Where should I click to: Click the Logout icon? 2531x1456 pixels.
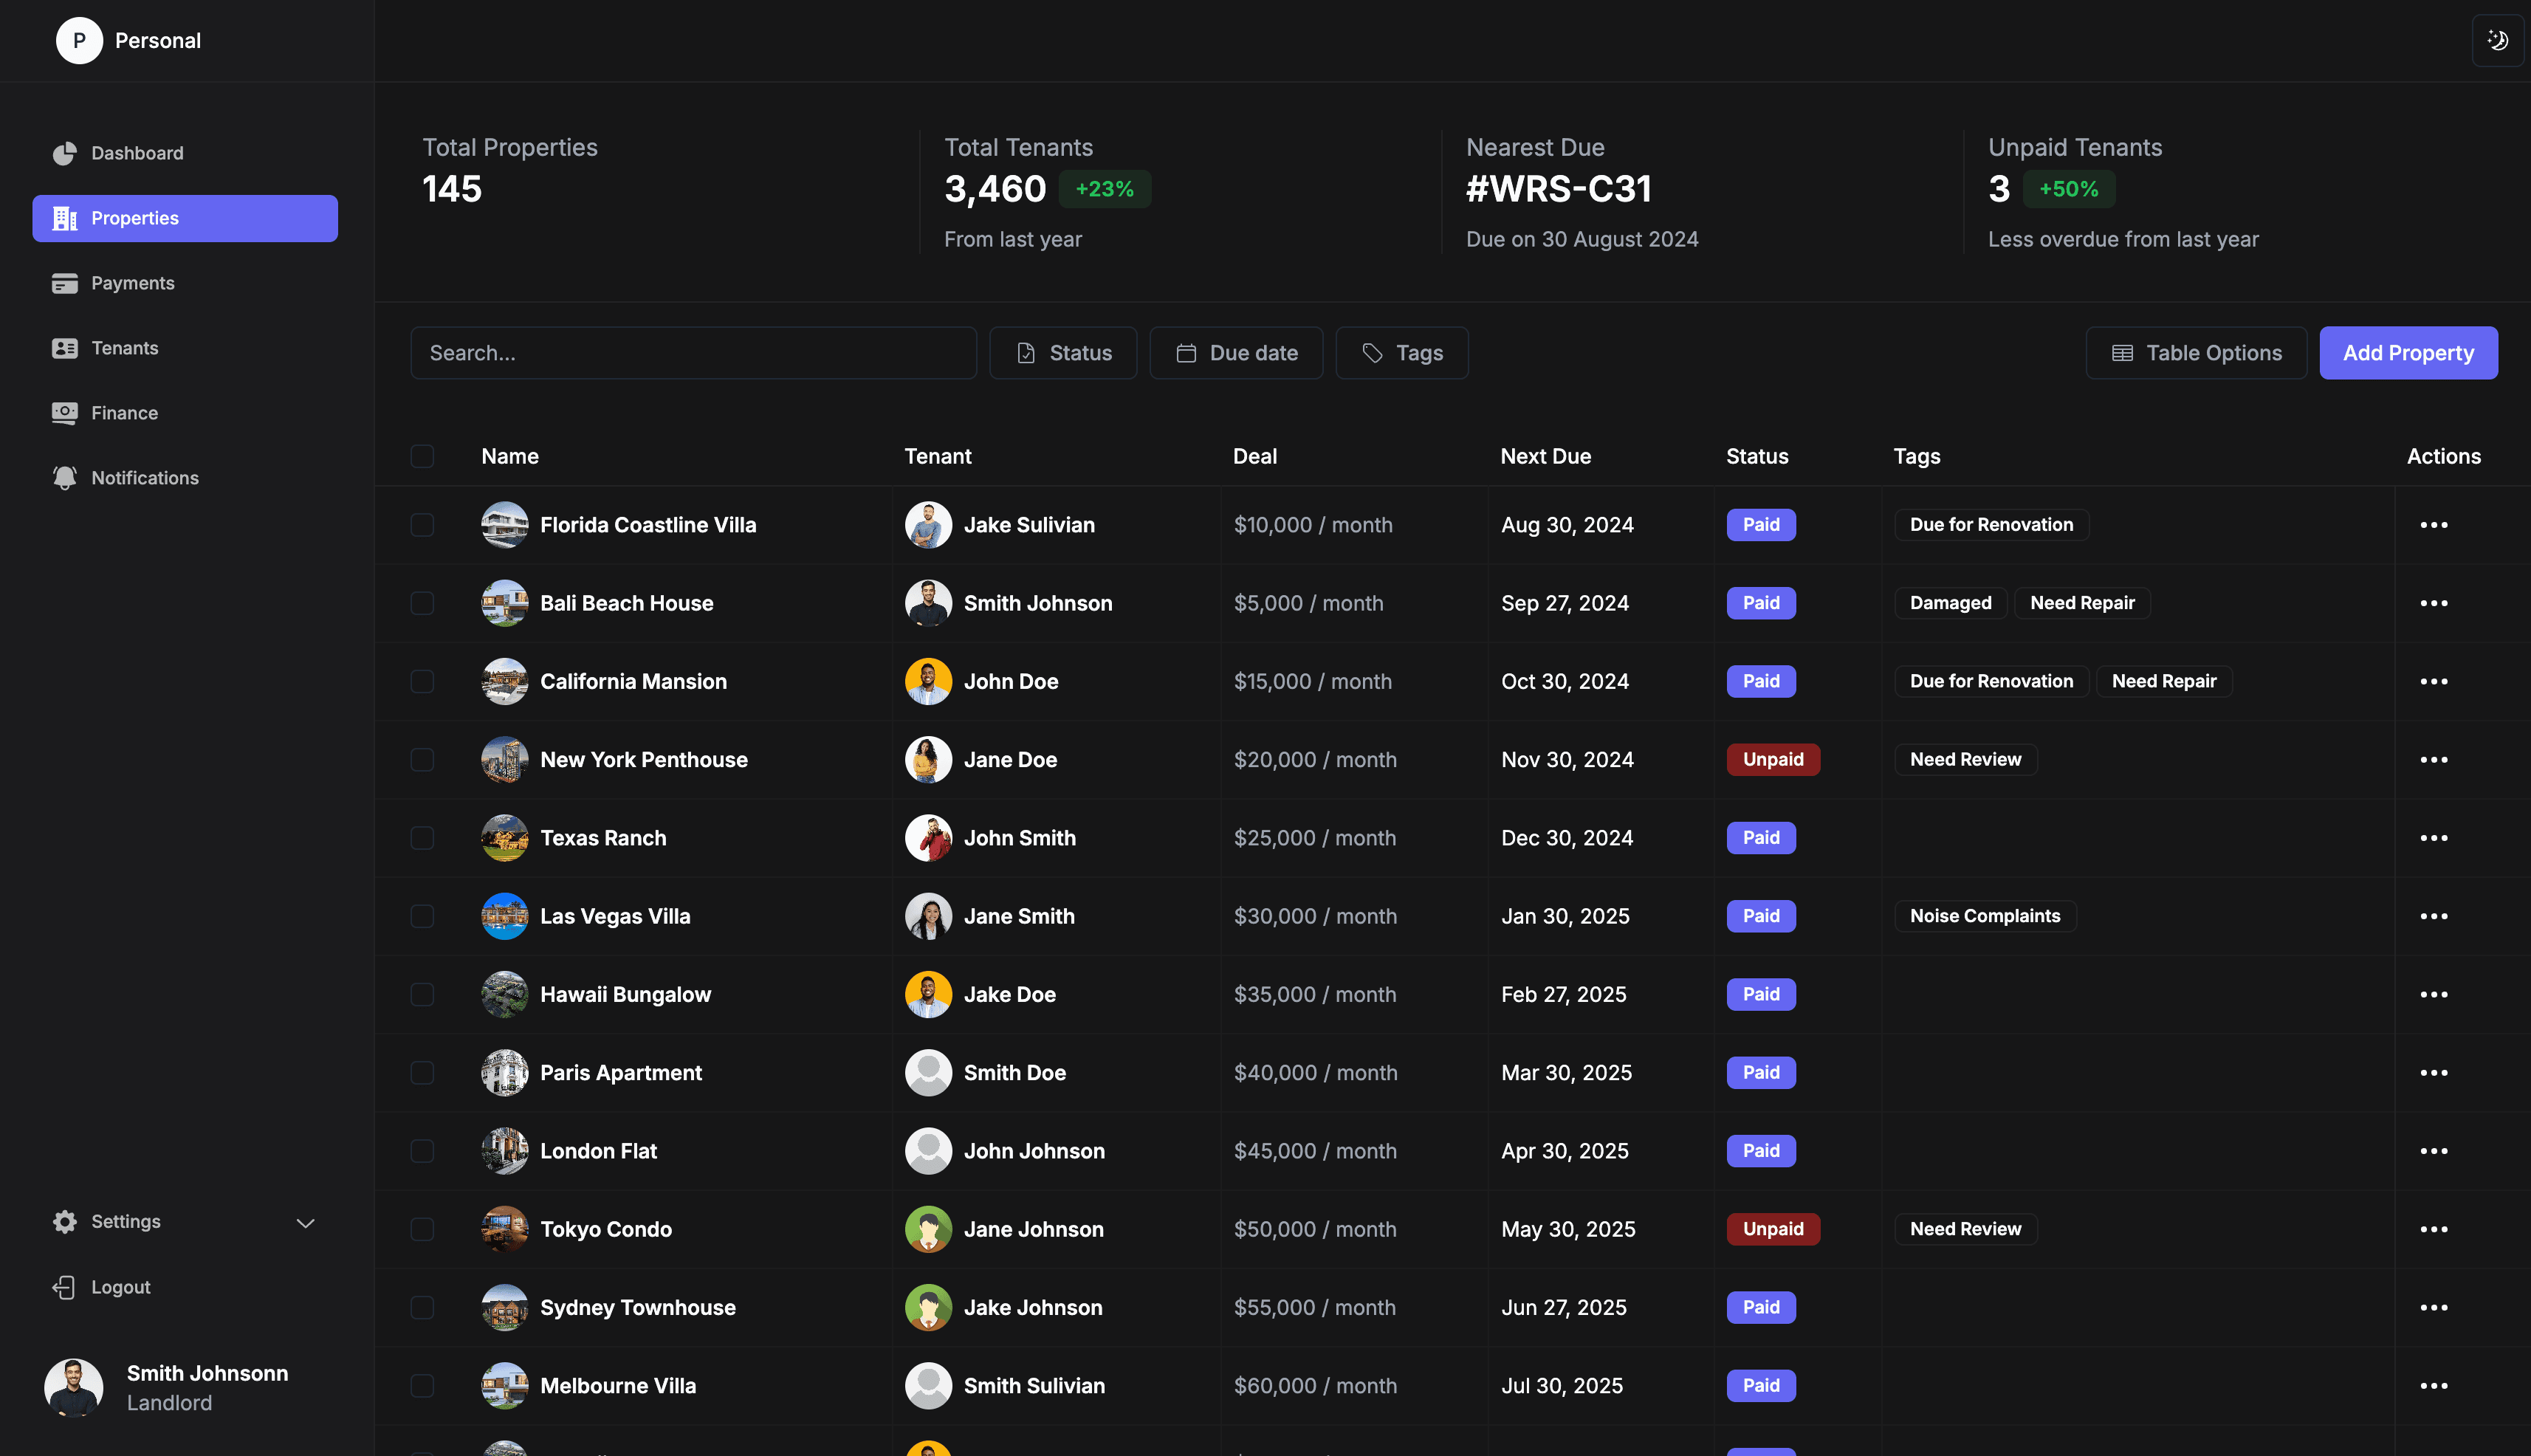coord(64,1287)
